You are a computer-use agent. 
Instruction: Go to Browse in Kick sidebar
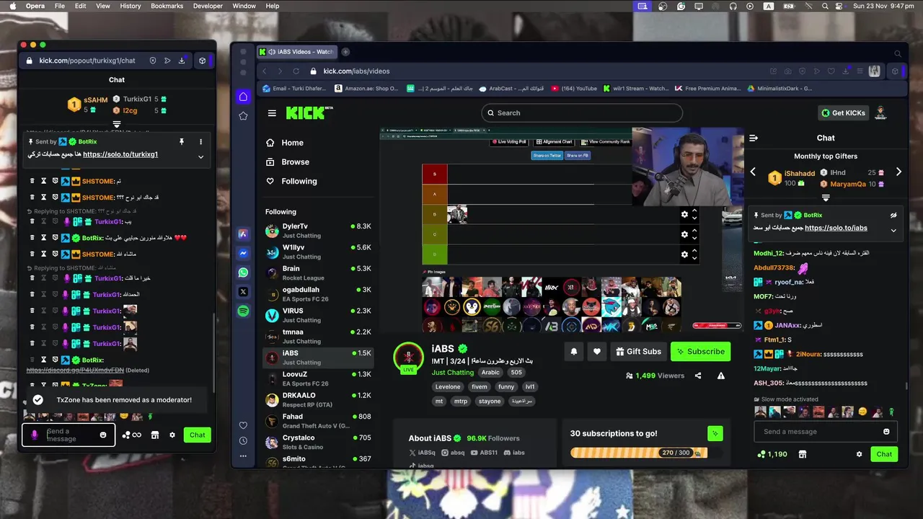coord(295,162)
